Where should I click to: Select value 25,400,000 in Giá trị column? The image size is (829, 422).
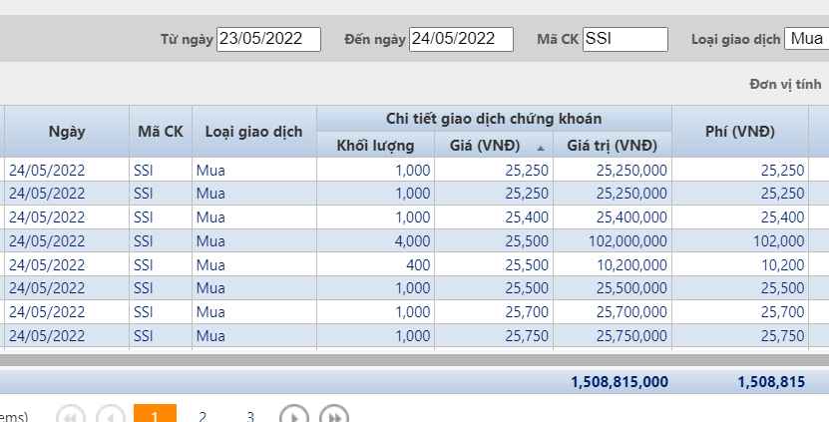pos(631,217)
